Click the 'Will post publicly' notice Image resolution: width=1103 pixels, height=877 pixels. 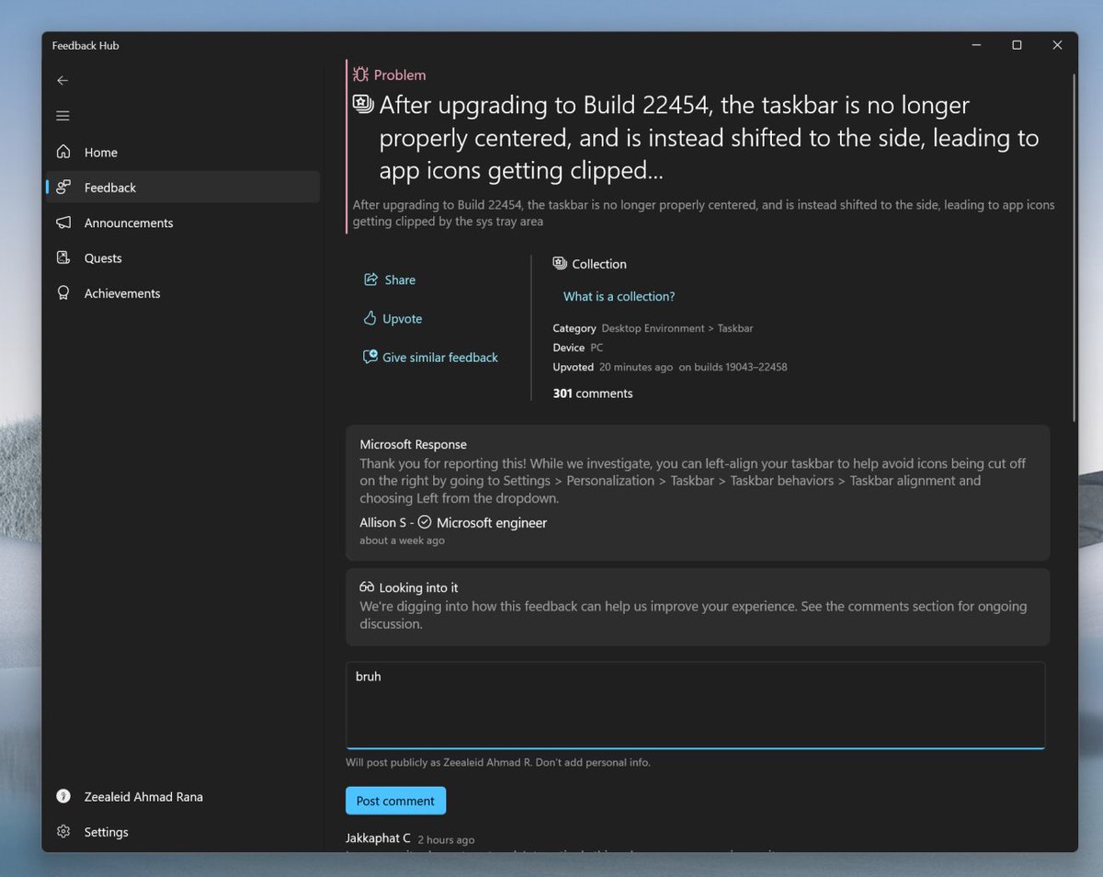coord(498,762)
